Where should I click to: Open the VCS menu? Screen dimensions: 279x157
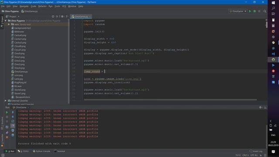(64, 6)
